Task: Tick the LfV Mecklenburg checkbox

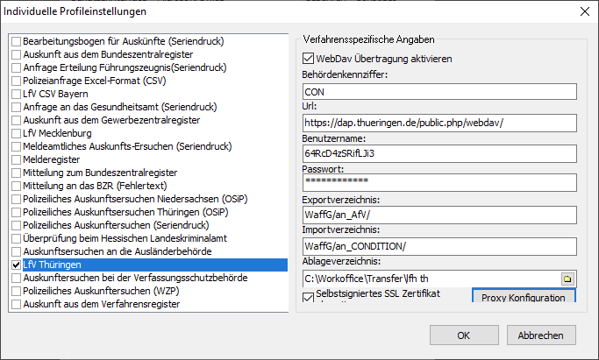Action: tap(17, 133)
